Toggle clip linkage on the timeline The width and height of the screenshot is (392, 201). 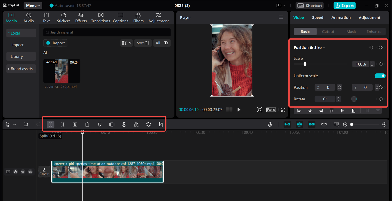coord(312,124)
